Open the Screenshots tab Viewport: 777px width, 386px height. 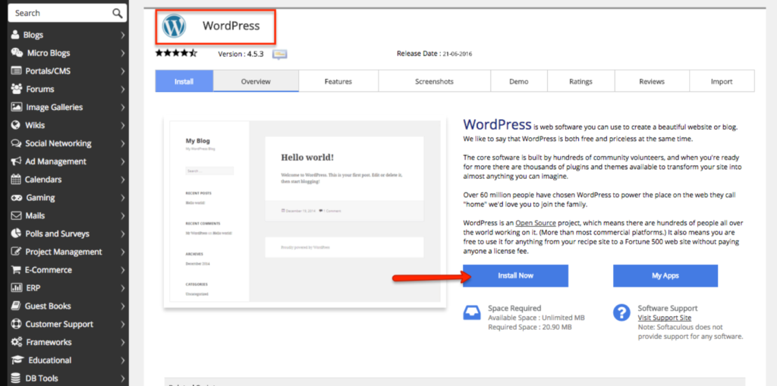click(435, 81)
